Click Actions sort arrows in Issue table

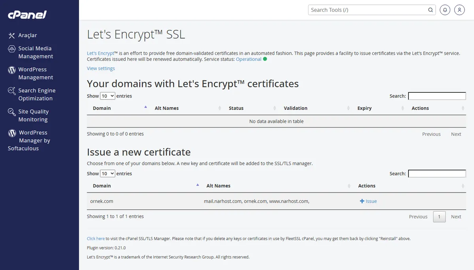coord(463,186)
